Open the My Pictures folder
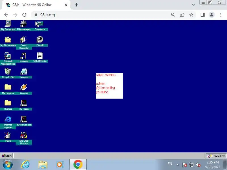Image resolution: width=227 pixels, height=170 pixels. click(8, 89)
